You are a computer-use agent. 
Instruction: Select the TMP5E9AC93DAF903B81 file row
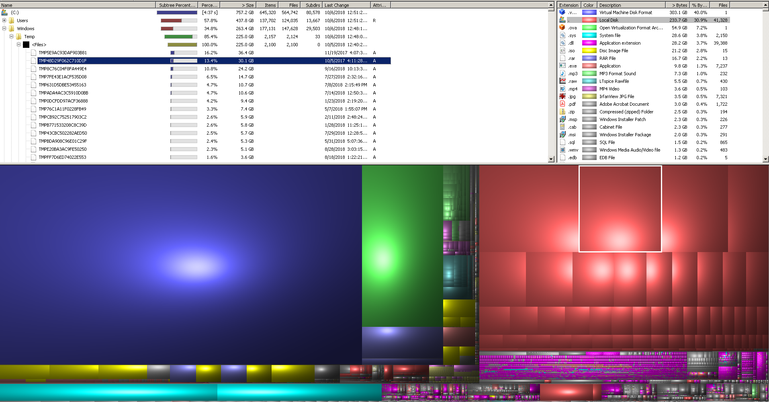63,53
